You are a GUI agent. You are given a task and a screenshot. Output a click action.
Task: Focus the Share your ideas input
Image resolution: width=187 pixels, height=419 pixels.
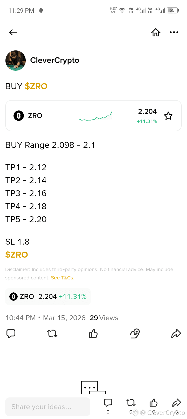[x=48, y=407]
